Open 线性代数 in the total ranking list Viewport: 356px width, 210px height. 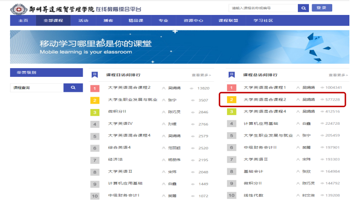pyautogui.click(x=253, y=195)
